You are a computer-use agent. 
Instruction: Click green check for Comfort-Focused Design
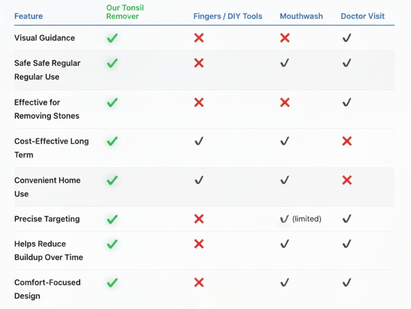click(112, 283)
